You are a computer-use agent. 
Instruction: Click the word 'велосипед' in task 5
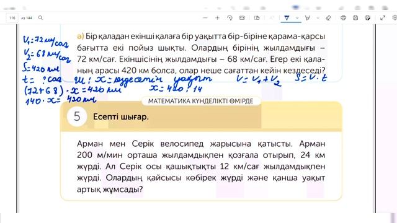click(x=182, y=144)
